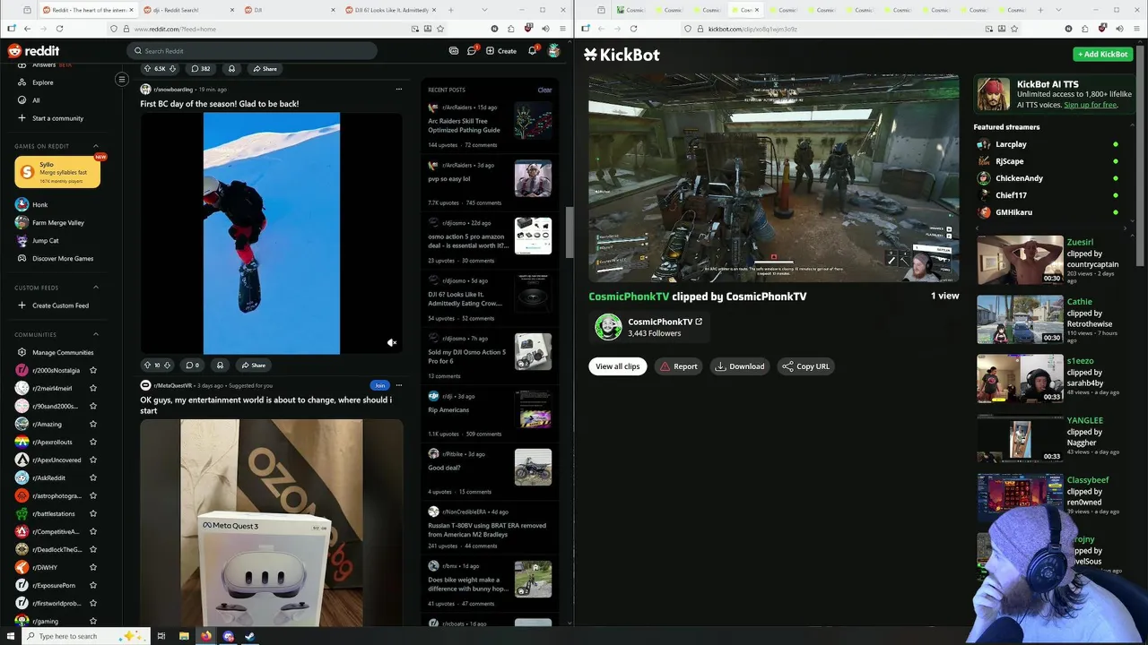Open Zuesirl clip thumbnail by countrycaptain
The image size is (1148, 645).
click(x=1020, y=260)
